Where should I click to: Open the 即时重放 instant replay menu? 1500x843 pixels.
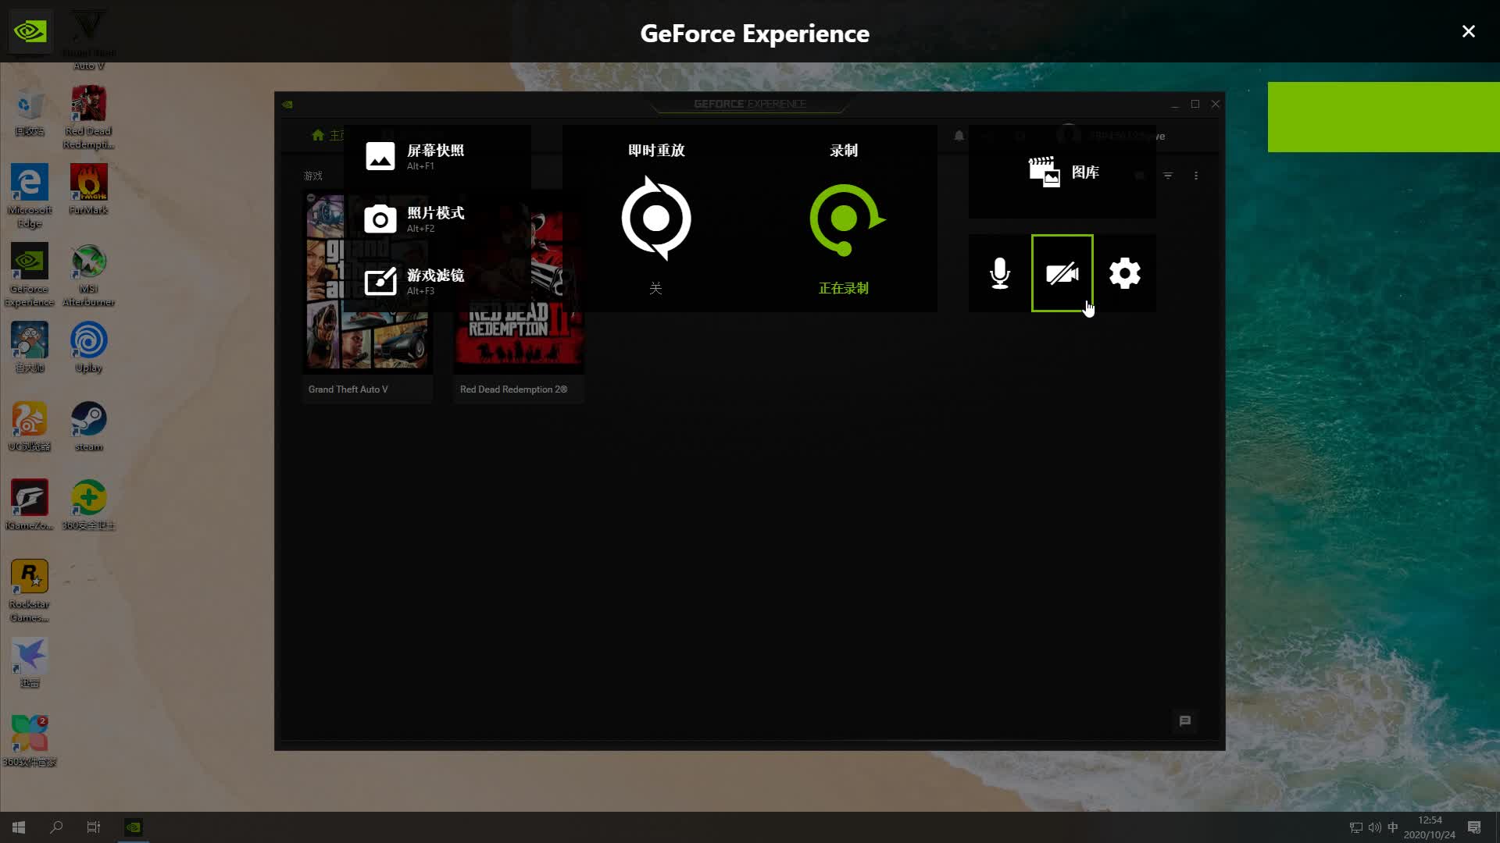coord(656,219)
